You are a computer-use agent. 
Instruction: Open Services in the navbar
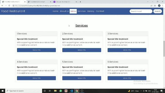(81, 11)
